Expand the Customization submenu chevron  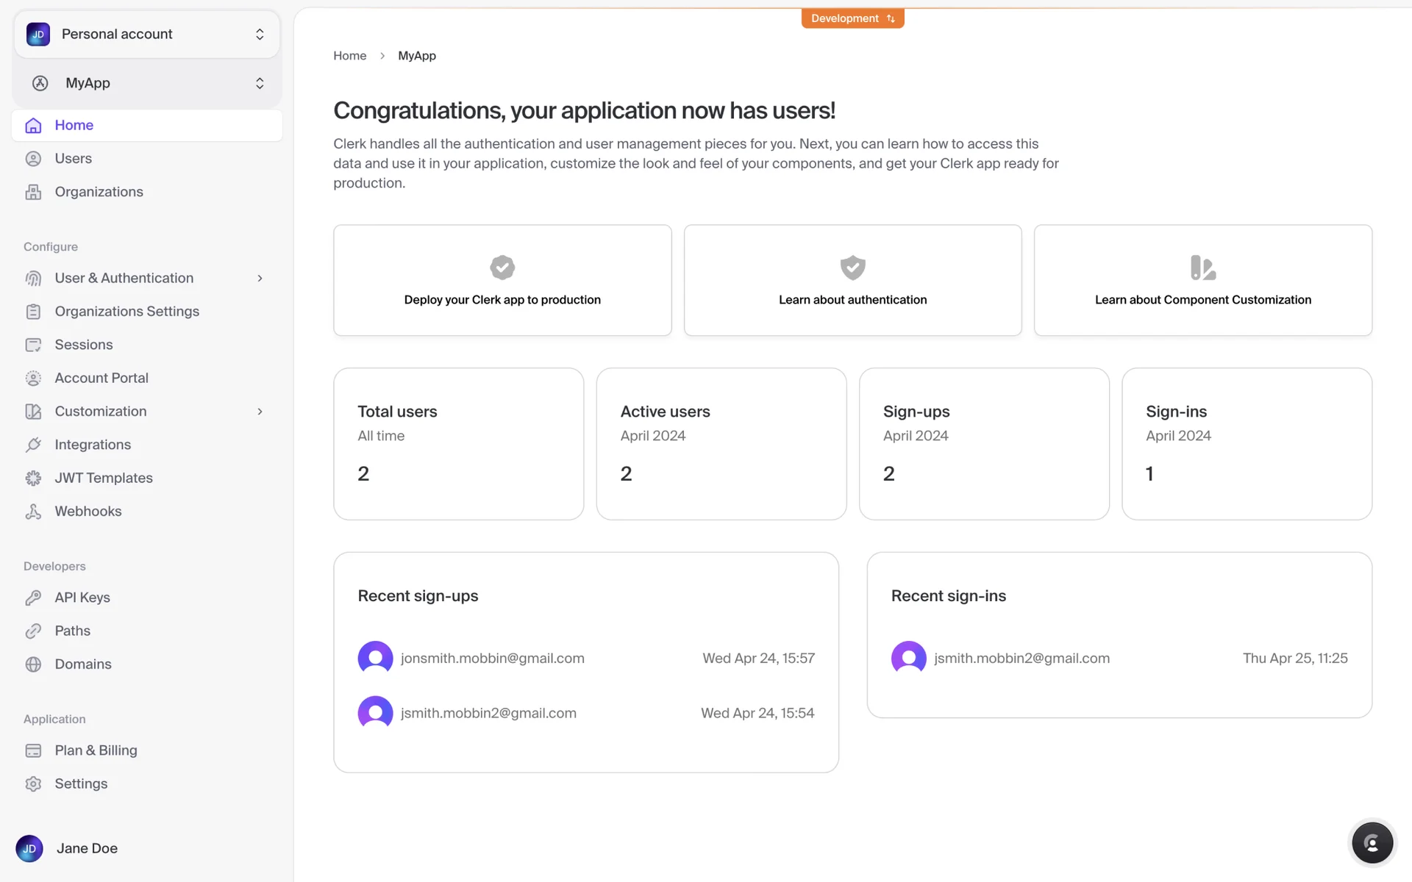(x=260, y=412)
